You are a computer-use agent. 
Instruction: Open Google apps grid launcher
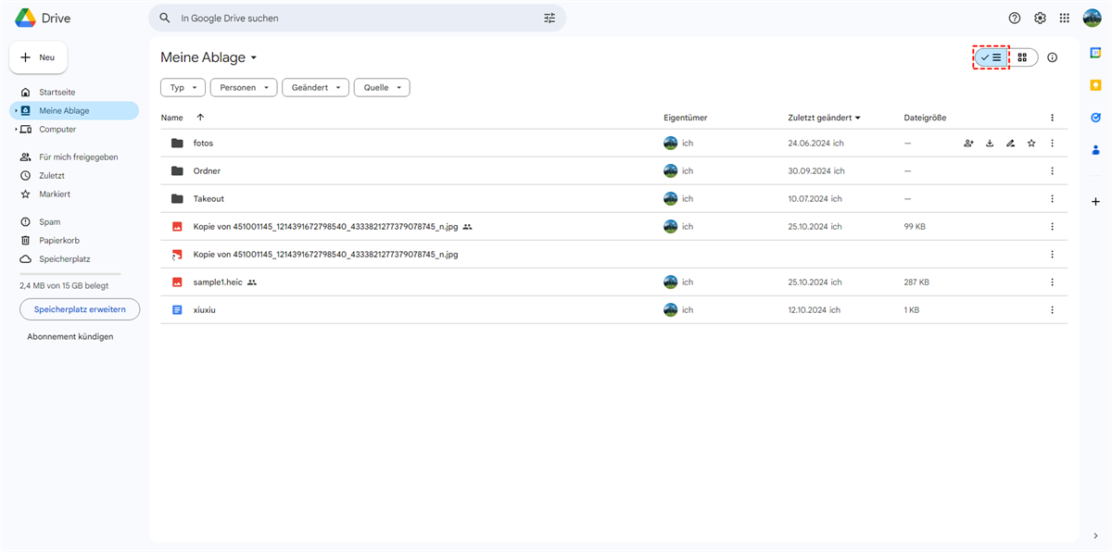click(x=1065, y=19)
